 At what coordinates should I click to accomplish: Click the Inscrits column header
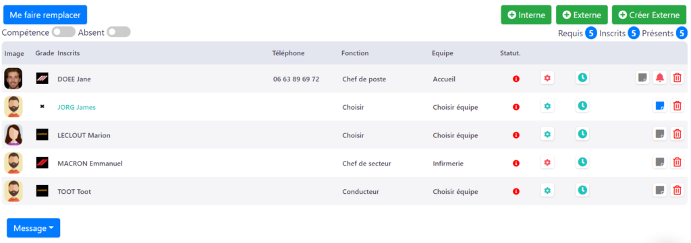pyautogui.click(x=69, y=53)
